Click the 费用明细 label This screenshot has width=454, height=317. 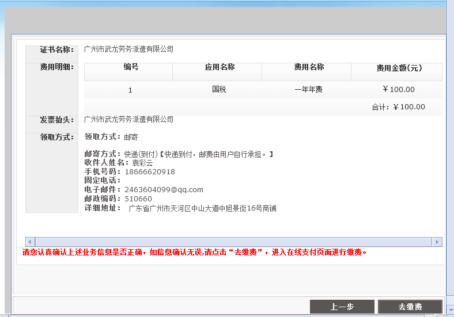pyautogui.click(x=57, y=67)
